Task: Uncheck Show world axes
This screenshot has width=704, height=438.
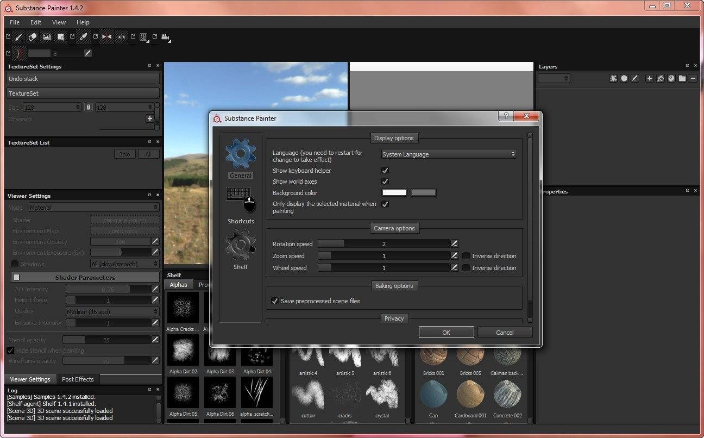Action: point(385,182)
